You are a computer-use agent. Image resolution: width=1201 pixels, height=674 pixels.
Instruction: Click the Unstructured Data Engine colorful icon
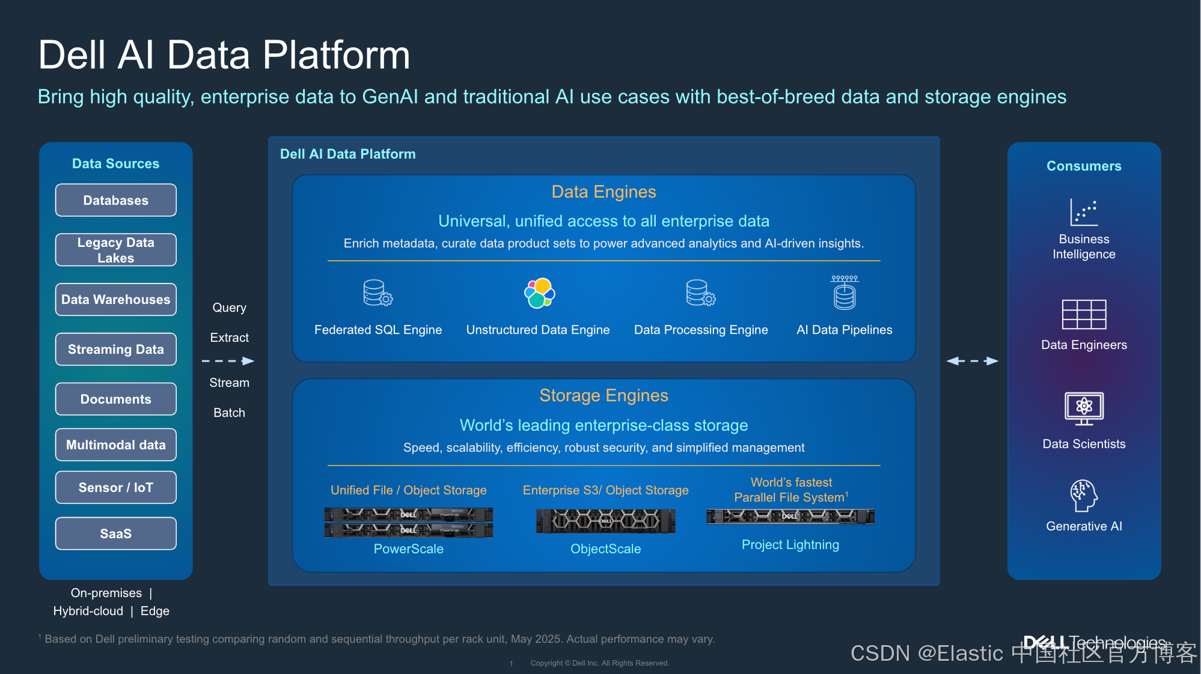click(539, 293)
